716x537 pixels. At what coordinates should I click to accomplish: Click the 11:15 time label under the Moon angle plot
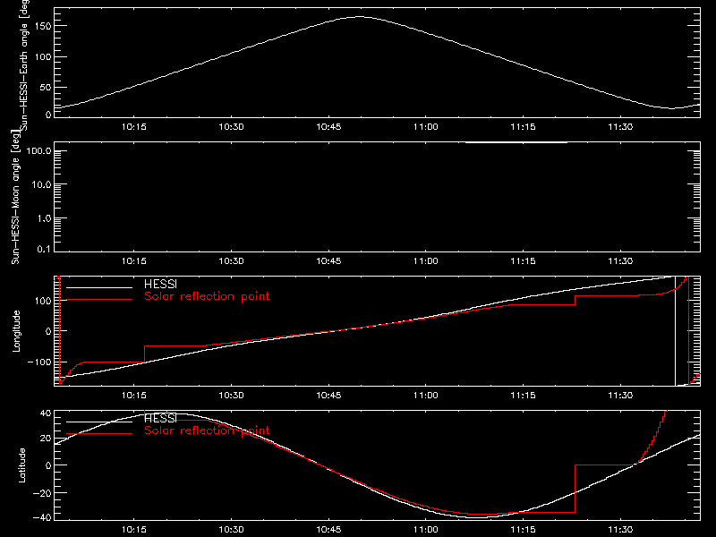coord(523,261)
